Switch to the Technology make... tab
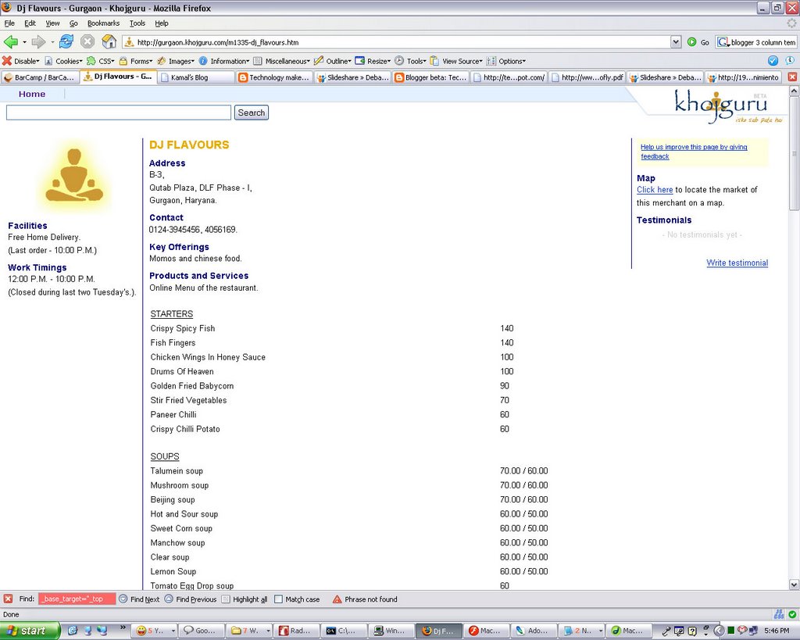800x640 pixels. tap(274, 77)
